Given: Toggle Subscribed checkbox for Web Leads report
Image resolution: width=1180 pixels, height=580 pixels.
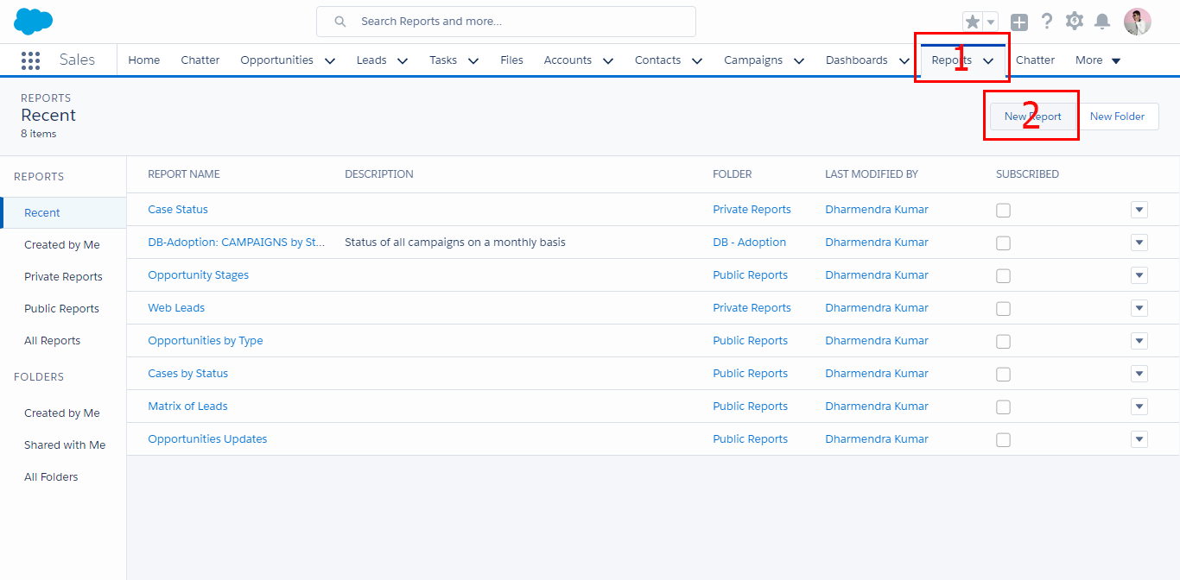Looking at the screenshot, I should (x=1003, y=309).
